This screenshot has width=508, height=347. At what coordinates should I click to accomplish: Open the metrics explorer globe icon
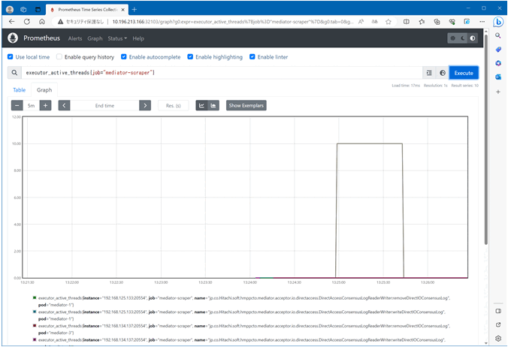[x=443, y=73]
